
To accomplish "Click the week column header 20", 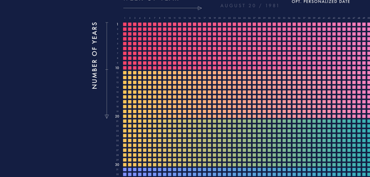I will 220,18.
